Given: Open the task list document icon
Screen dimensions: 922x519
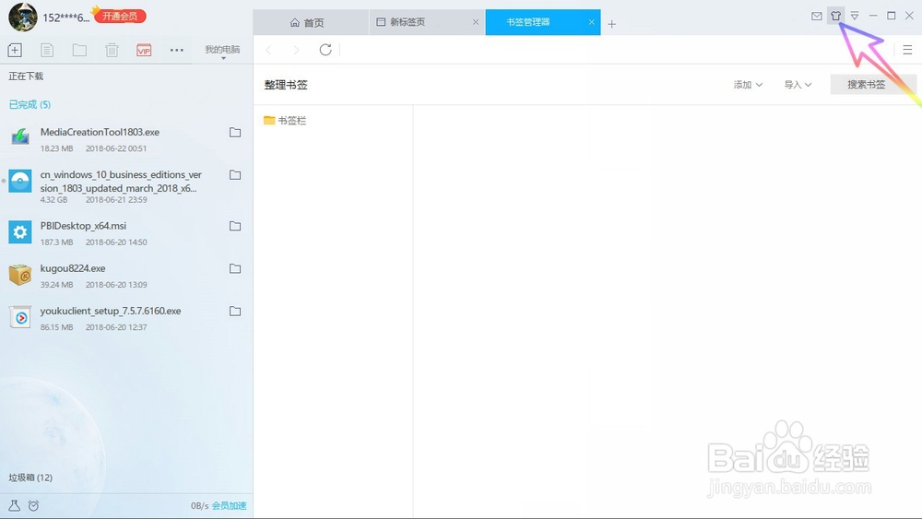Looking at the screenshot, I should (47, 50).
